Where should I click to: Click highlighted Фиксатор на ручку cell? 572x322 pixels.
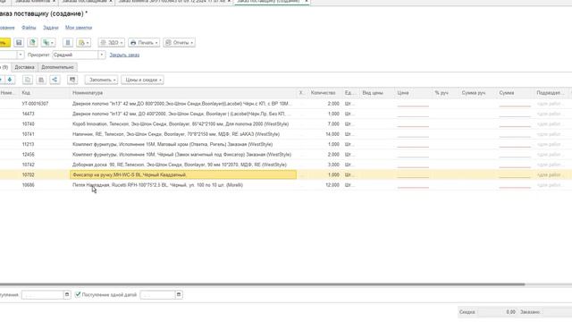tap(183, 175)
